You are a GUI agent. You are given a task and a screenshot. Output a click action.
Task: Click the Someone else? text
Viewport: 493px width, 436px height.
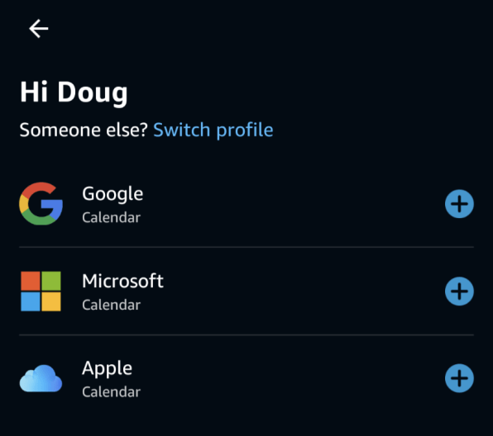[84, 130]
